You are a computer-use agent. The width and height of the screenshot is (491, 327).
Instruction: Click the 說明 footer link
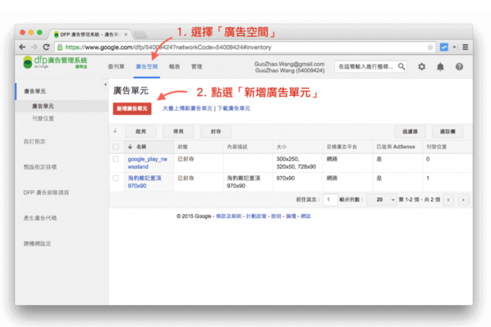276,216
